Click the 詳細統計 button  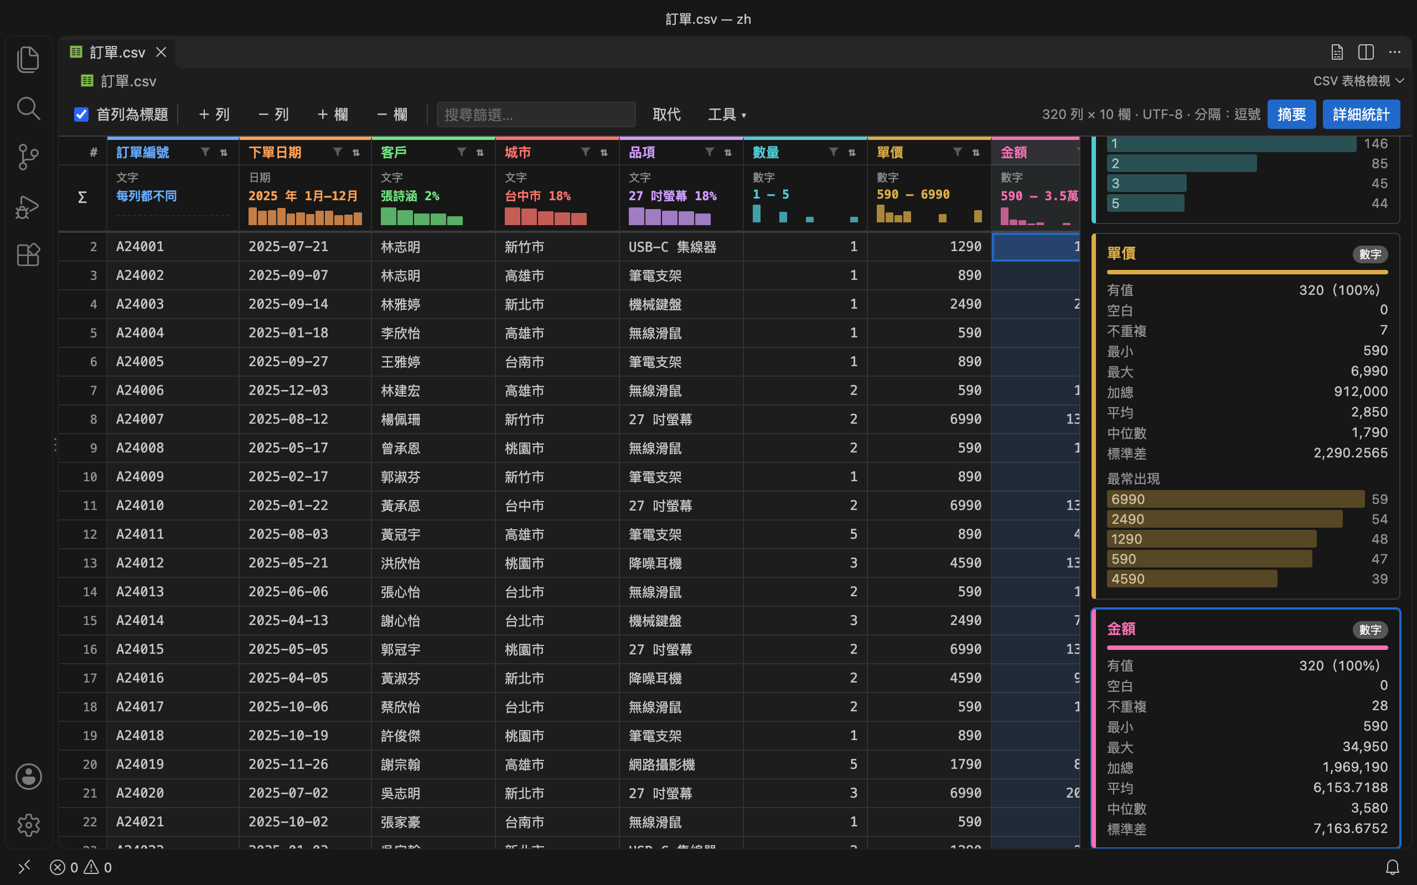[x=1361, y=114]
